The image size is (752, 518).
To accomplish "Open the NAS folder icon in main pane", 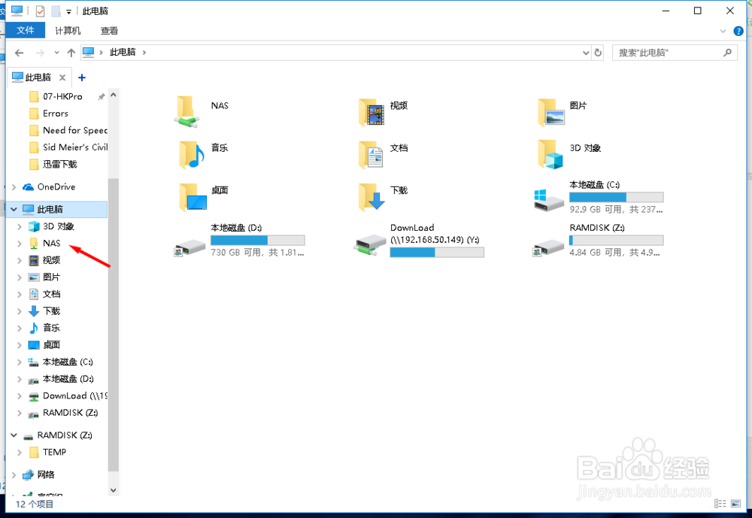I will (186, 111).
